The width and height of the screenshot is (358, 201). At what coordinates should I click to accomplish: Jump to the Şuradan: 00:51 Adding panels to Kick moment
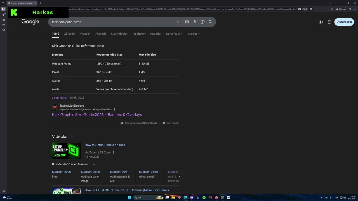(x=120, y=176)
